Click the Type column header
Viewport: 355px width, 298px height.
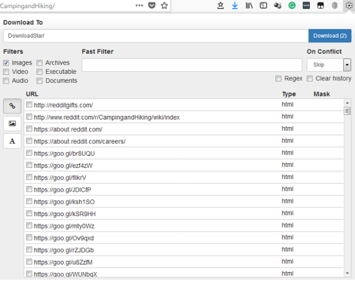pos(289,94)
